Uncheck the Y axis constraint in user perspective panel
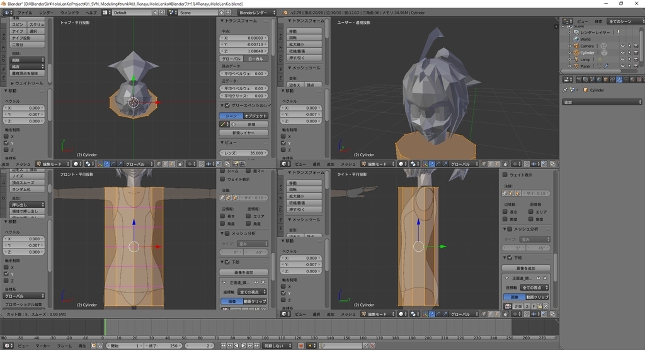This screenshot has width=645, height=350. [x=283, y=143]
